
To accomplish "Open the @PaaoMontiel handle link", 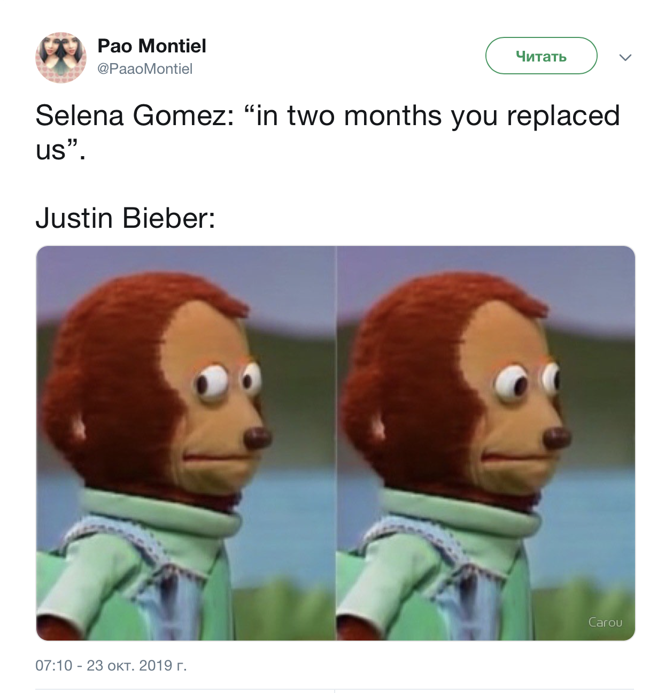I will tap(145, 69).
